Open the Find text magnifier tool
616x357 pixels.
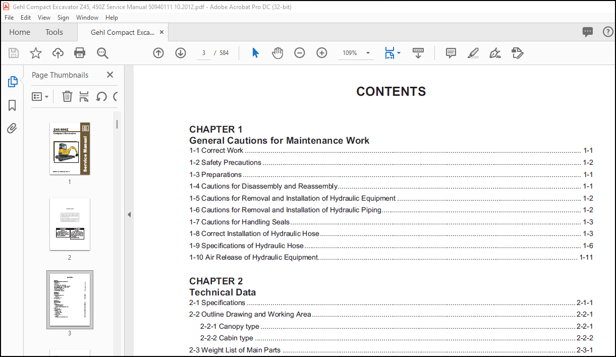102,53
